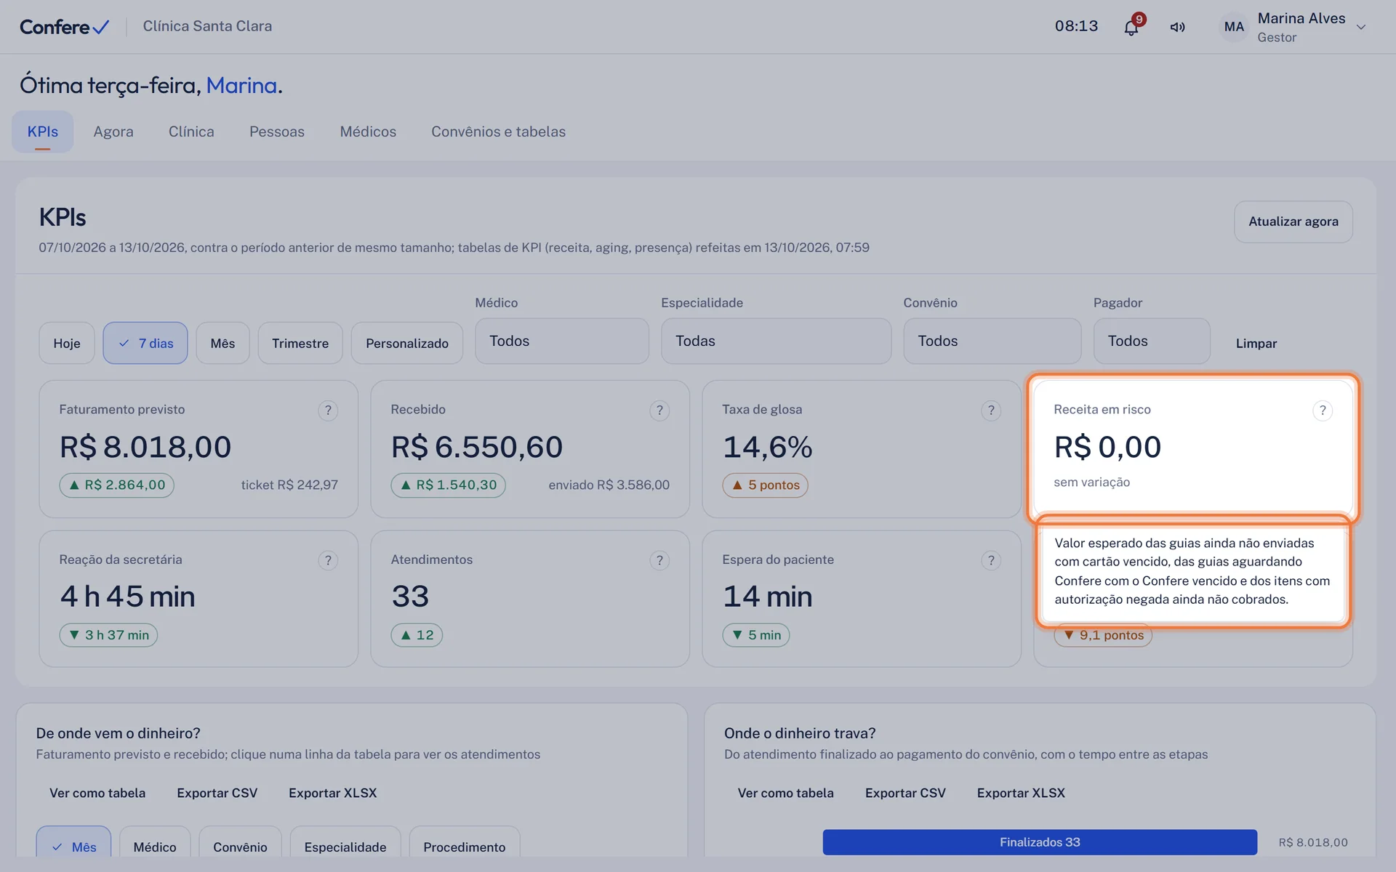View De onde vem o dinheiro as table
This screenshot has height=872, width=1396.
coord(97,793)
